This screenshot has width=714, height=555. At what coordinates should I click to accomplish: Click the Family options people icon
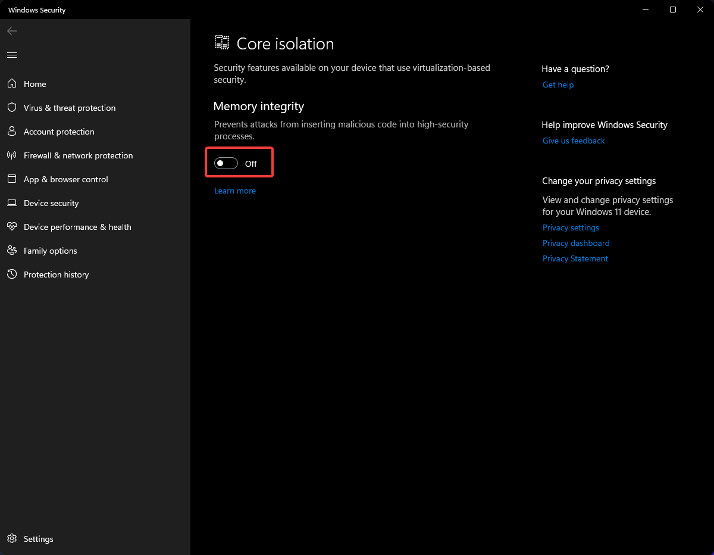point(12,251)
